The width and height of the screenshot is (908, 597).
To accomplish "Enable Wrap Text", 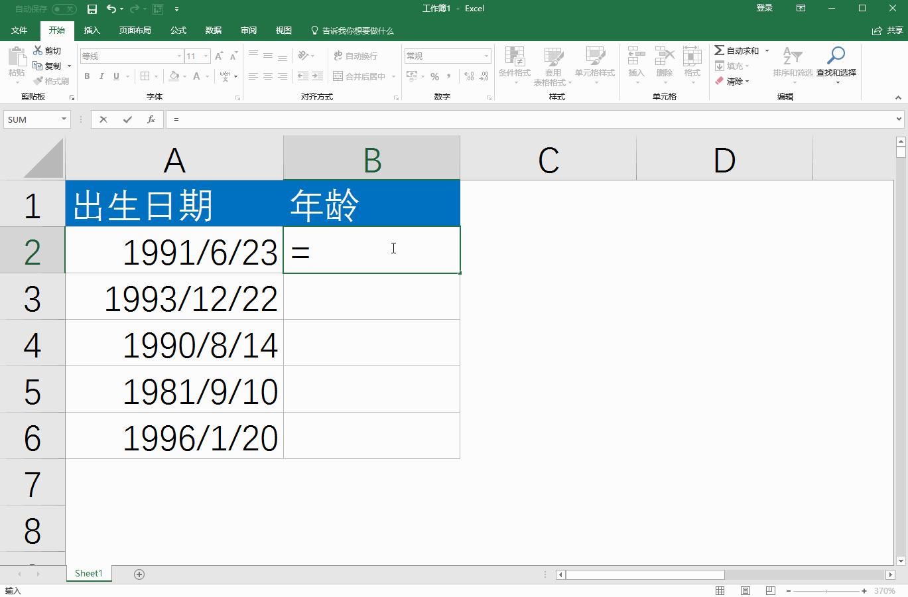I will [x=352, y=56].
